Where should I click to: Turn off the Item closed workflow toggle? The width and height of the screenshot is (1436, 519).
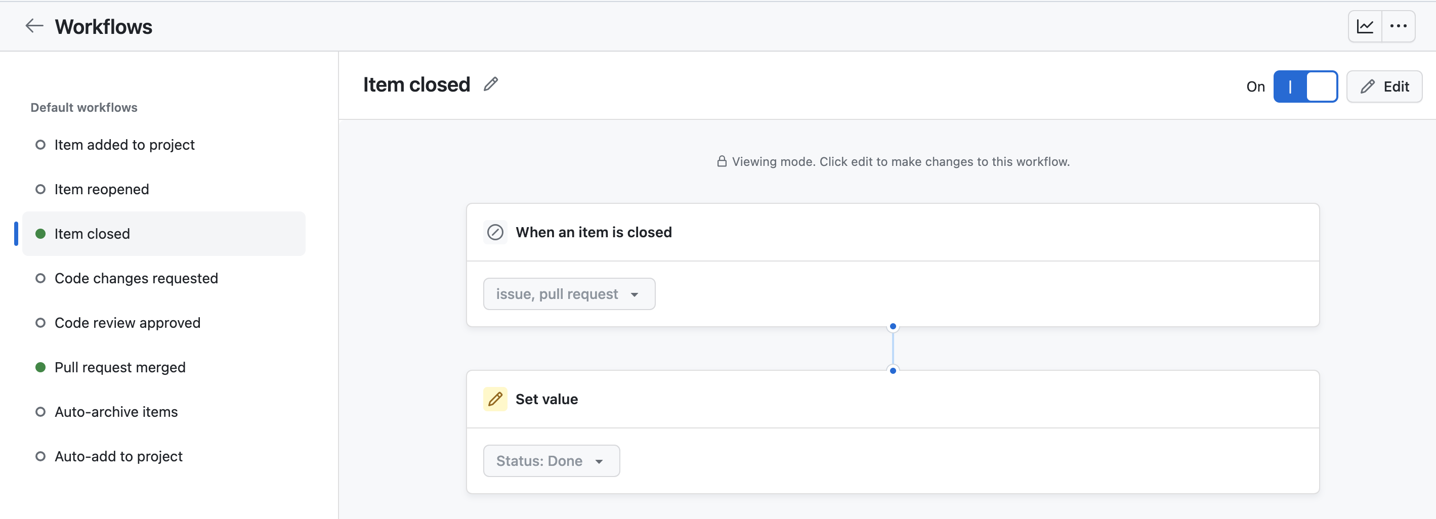(x=1306, y=87)
